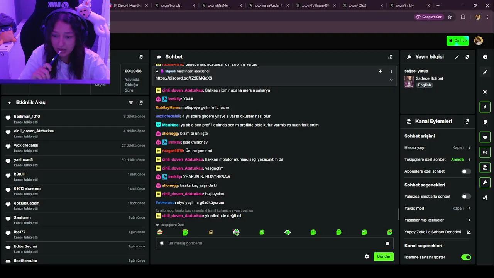Click the capture frame sidebar icon

pos(485,92)
